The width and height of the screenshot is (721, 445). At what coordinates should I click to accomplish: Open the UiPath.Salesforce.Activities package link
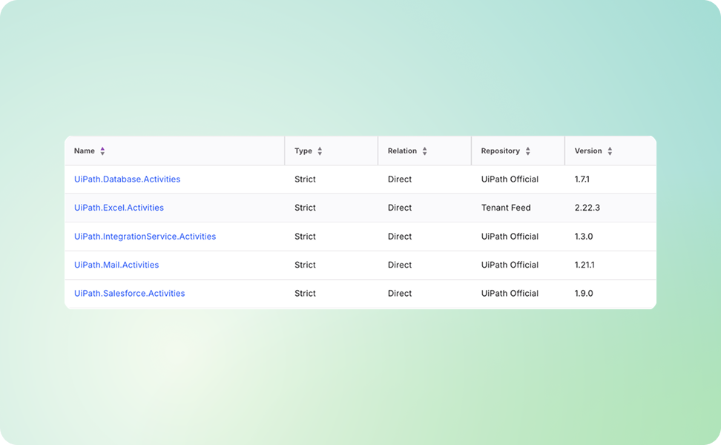coord(129,293)
